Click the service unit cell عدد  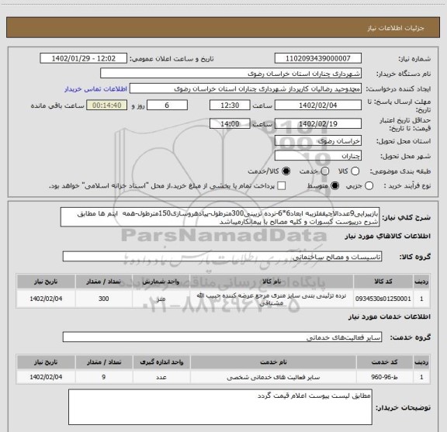[x=161, y=377]
